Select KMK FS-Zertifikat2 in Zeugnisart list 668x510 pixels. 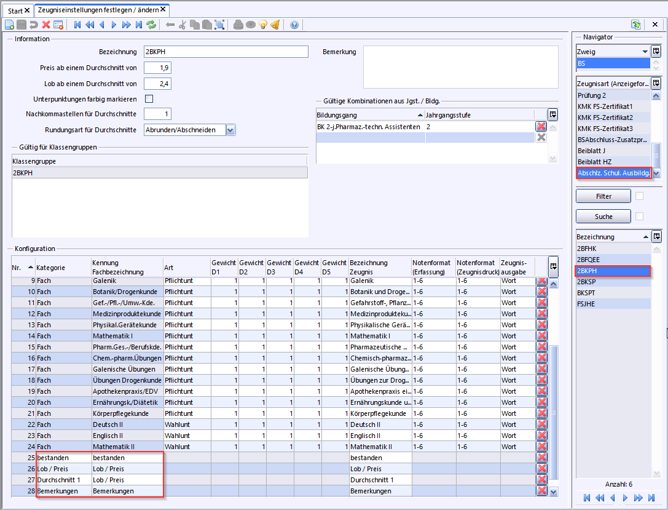[613, 118]
